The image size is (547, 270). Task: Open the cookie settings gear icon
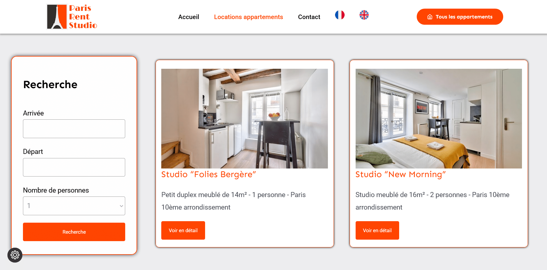(x=15, y=255)
